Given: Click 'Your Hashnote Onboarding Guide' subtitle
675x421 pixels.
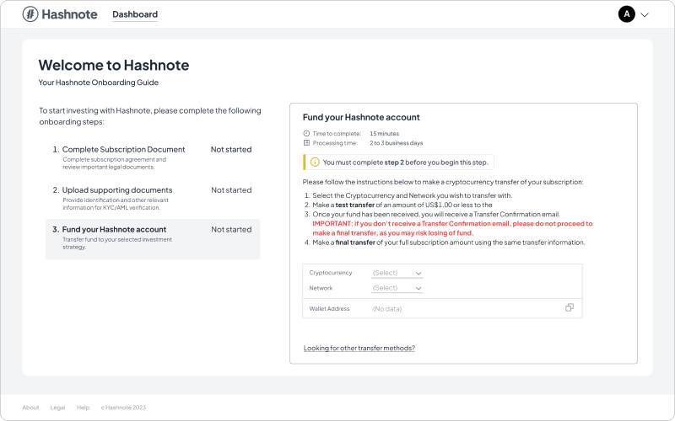Looking at the screenshot, I should pyautogui.click(x=98, y=83).
